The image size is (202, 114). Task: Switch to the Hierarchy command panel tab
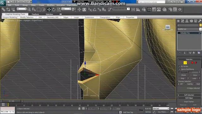point(187,21)
